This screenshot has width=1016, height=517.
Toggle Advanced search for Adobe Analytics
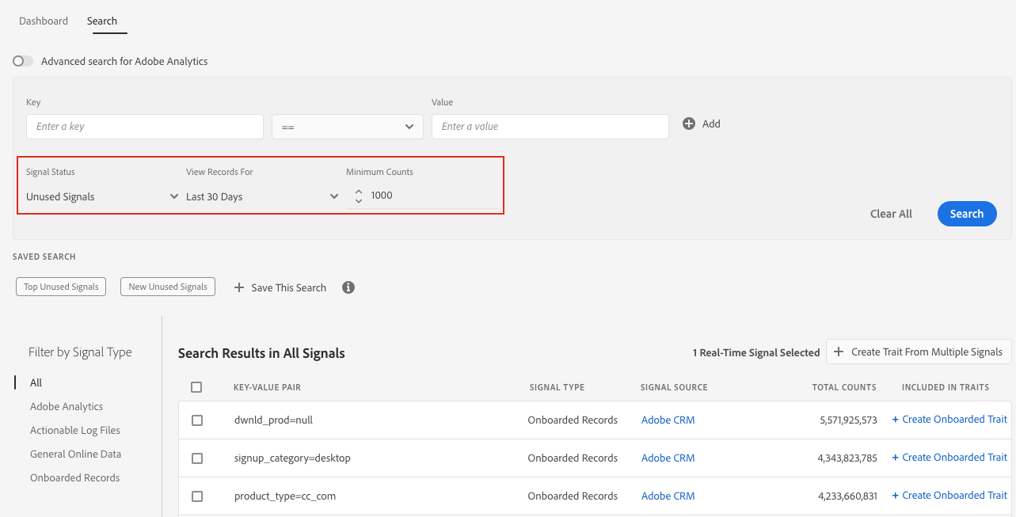tap(23, 61)
